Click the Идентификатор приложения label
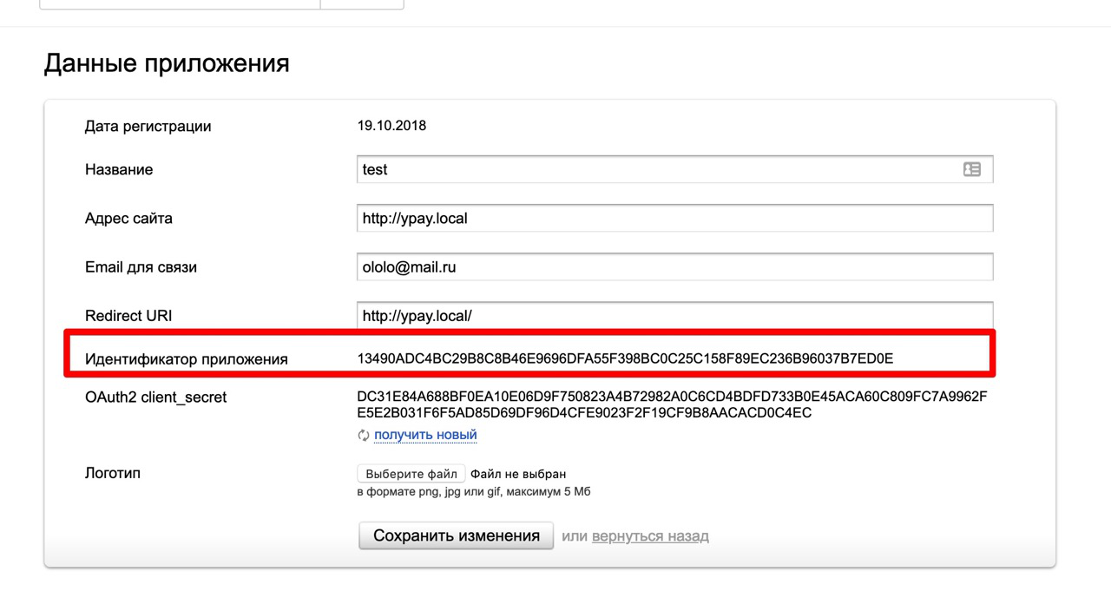This screenshot has width=1111, height=591. (186, 359)
